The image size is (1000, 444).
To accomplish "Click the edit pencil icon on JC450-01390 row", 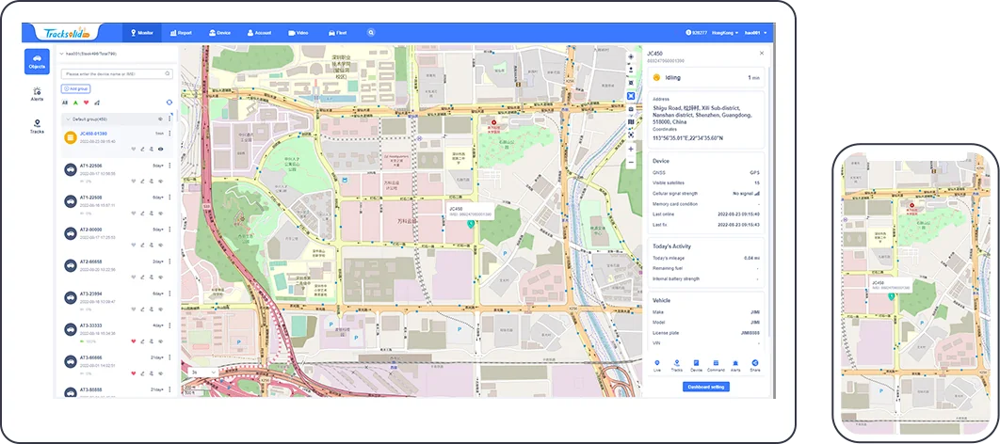I will click(x=142, y=149).
